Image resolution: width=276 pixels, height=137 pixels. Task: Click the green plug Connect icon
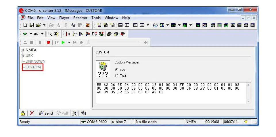(25, 34)
